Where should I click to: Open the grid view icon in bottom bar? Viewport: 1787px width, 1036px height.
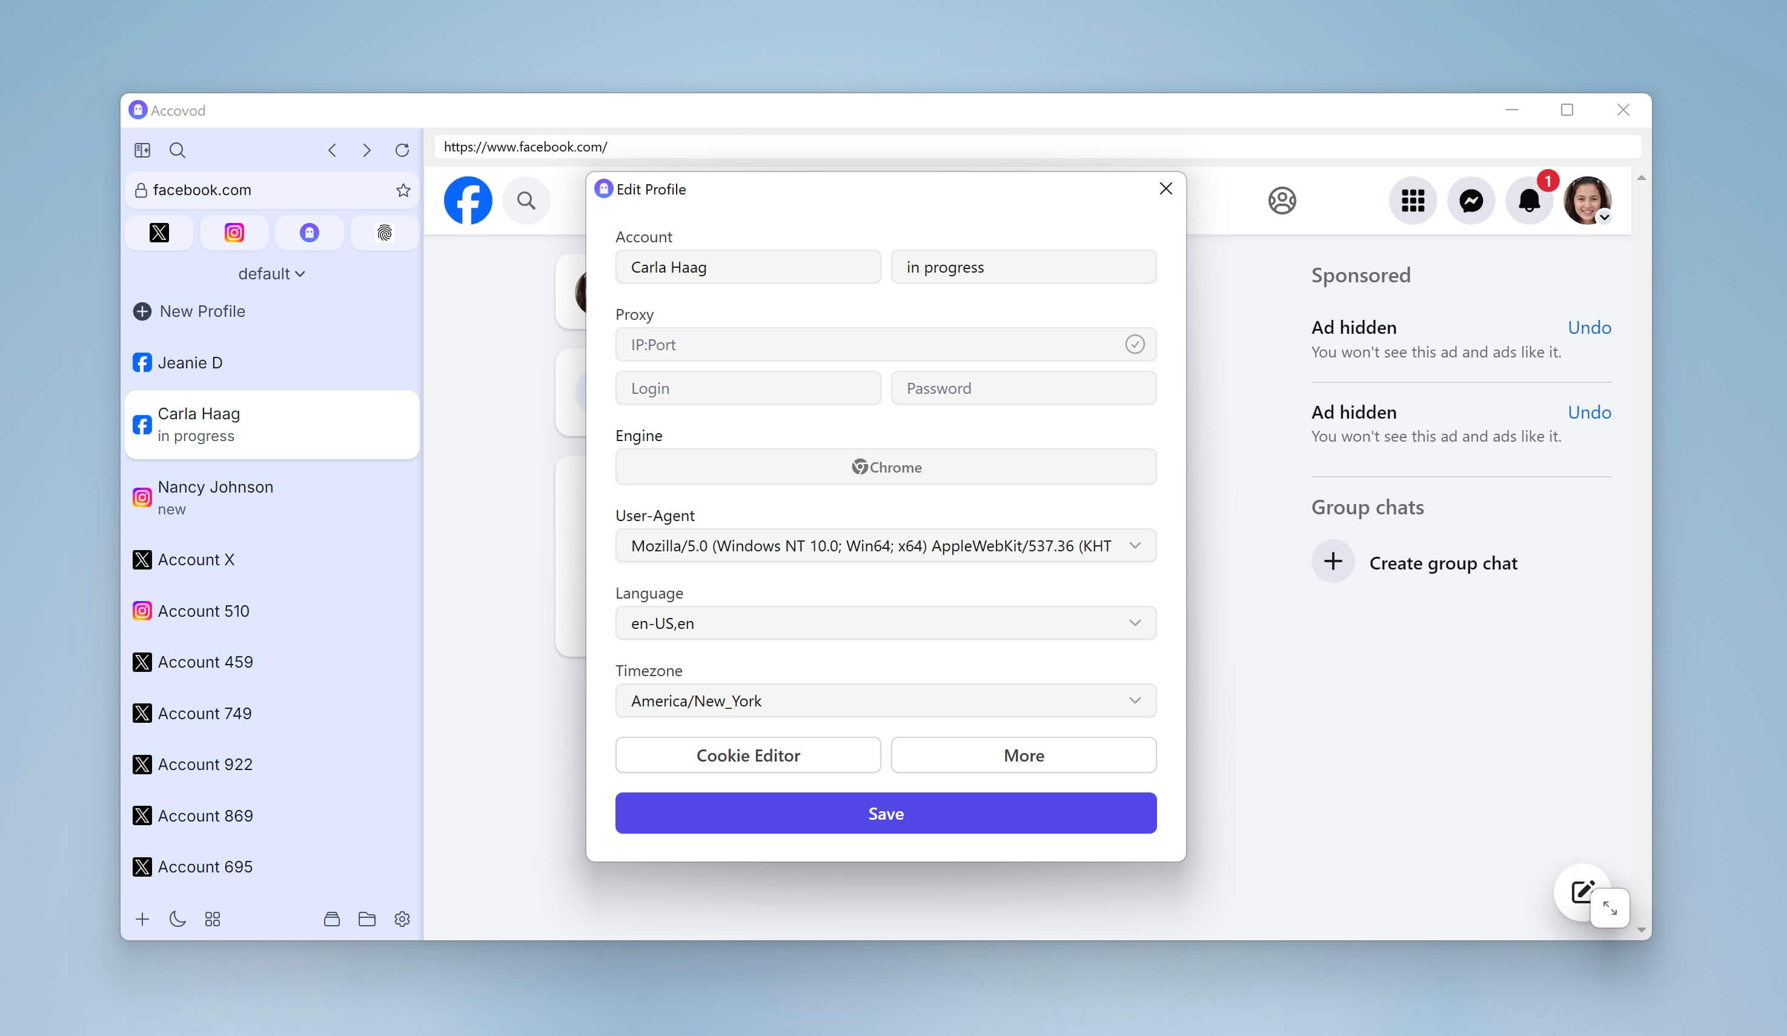pos(212,919)
